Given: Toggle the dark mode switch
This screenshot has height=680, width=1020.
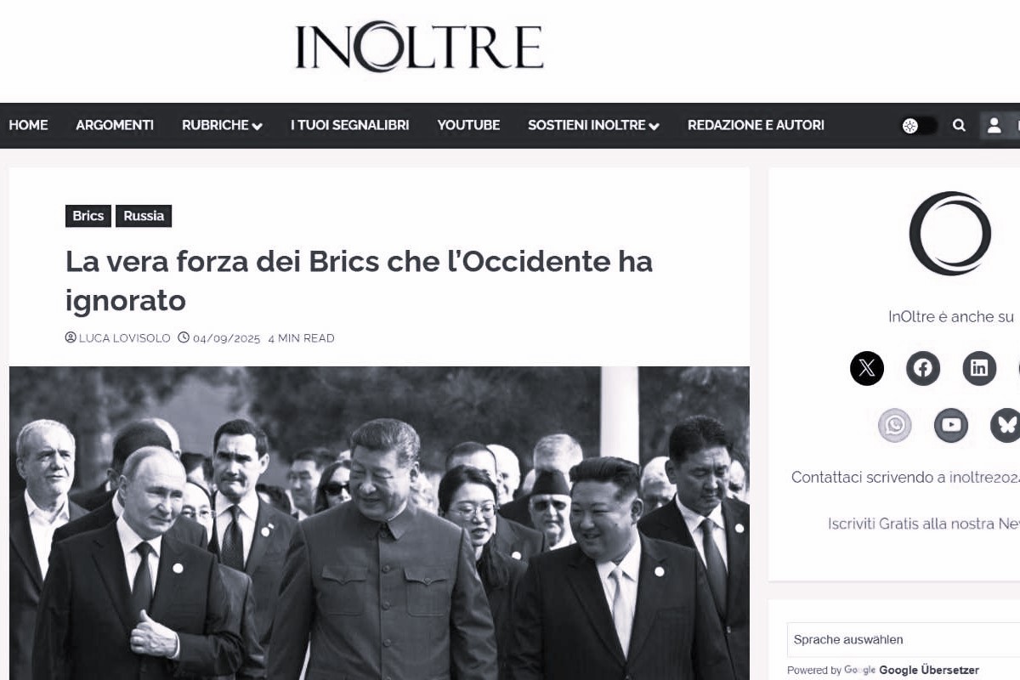Looking at the screenshot, I should point(919,126).
